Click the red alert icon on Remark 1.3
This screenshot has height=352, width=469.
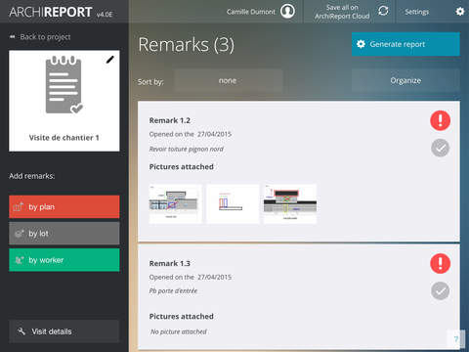pyautogui.click(x=441, y=263)
